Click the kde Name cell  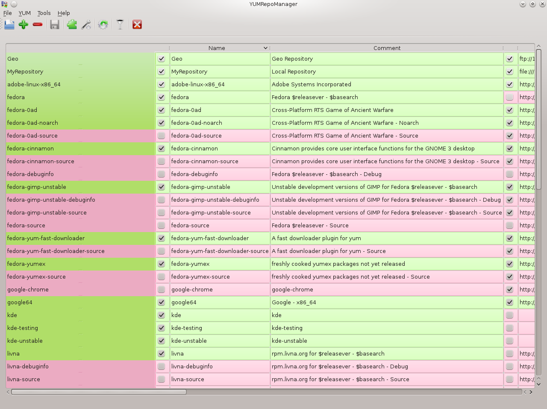tap(220, 315)
